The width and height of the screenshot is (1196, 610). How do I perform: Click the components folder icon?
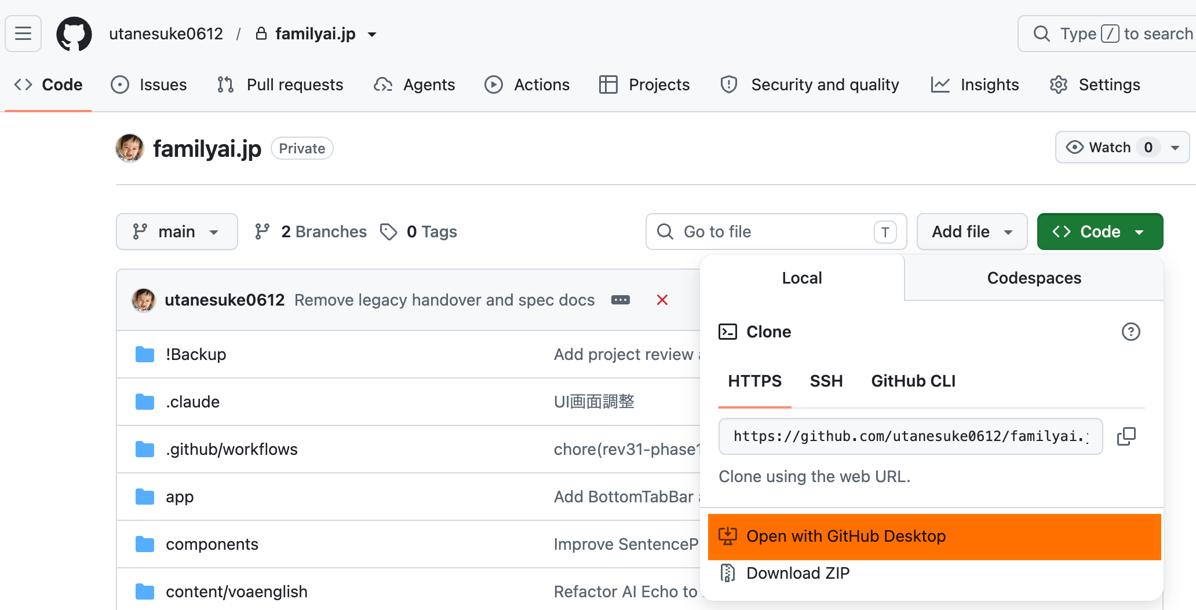(145, 544)
